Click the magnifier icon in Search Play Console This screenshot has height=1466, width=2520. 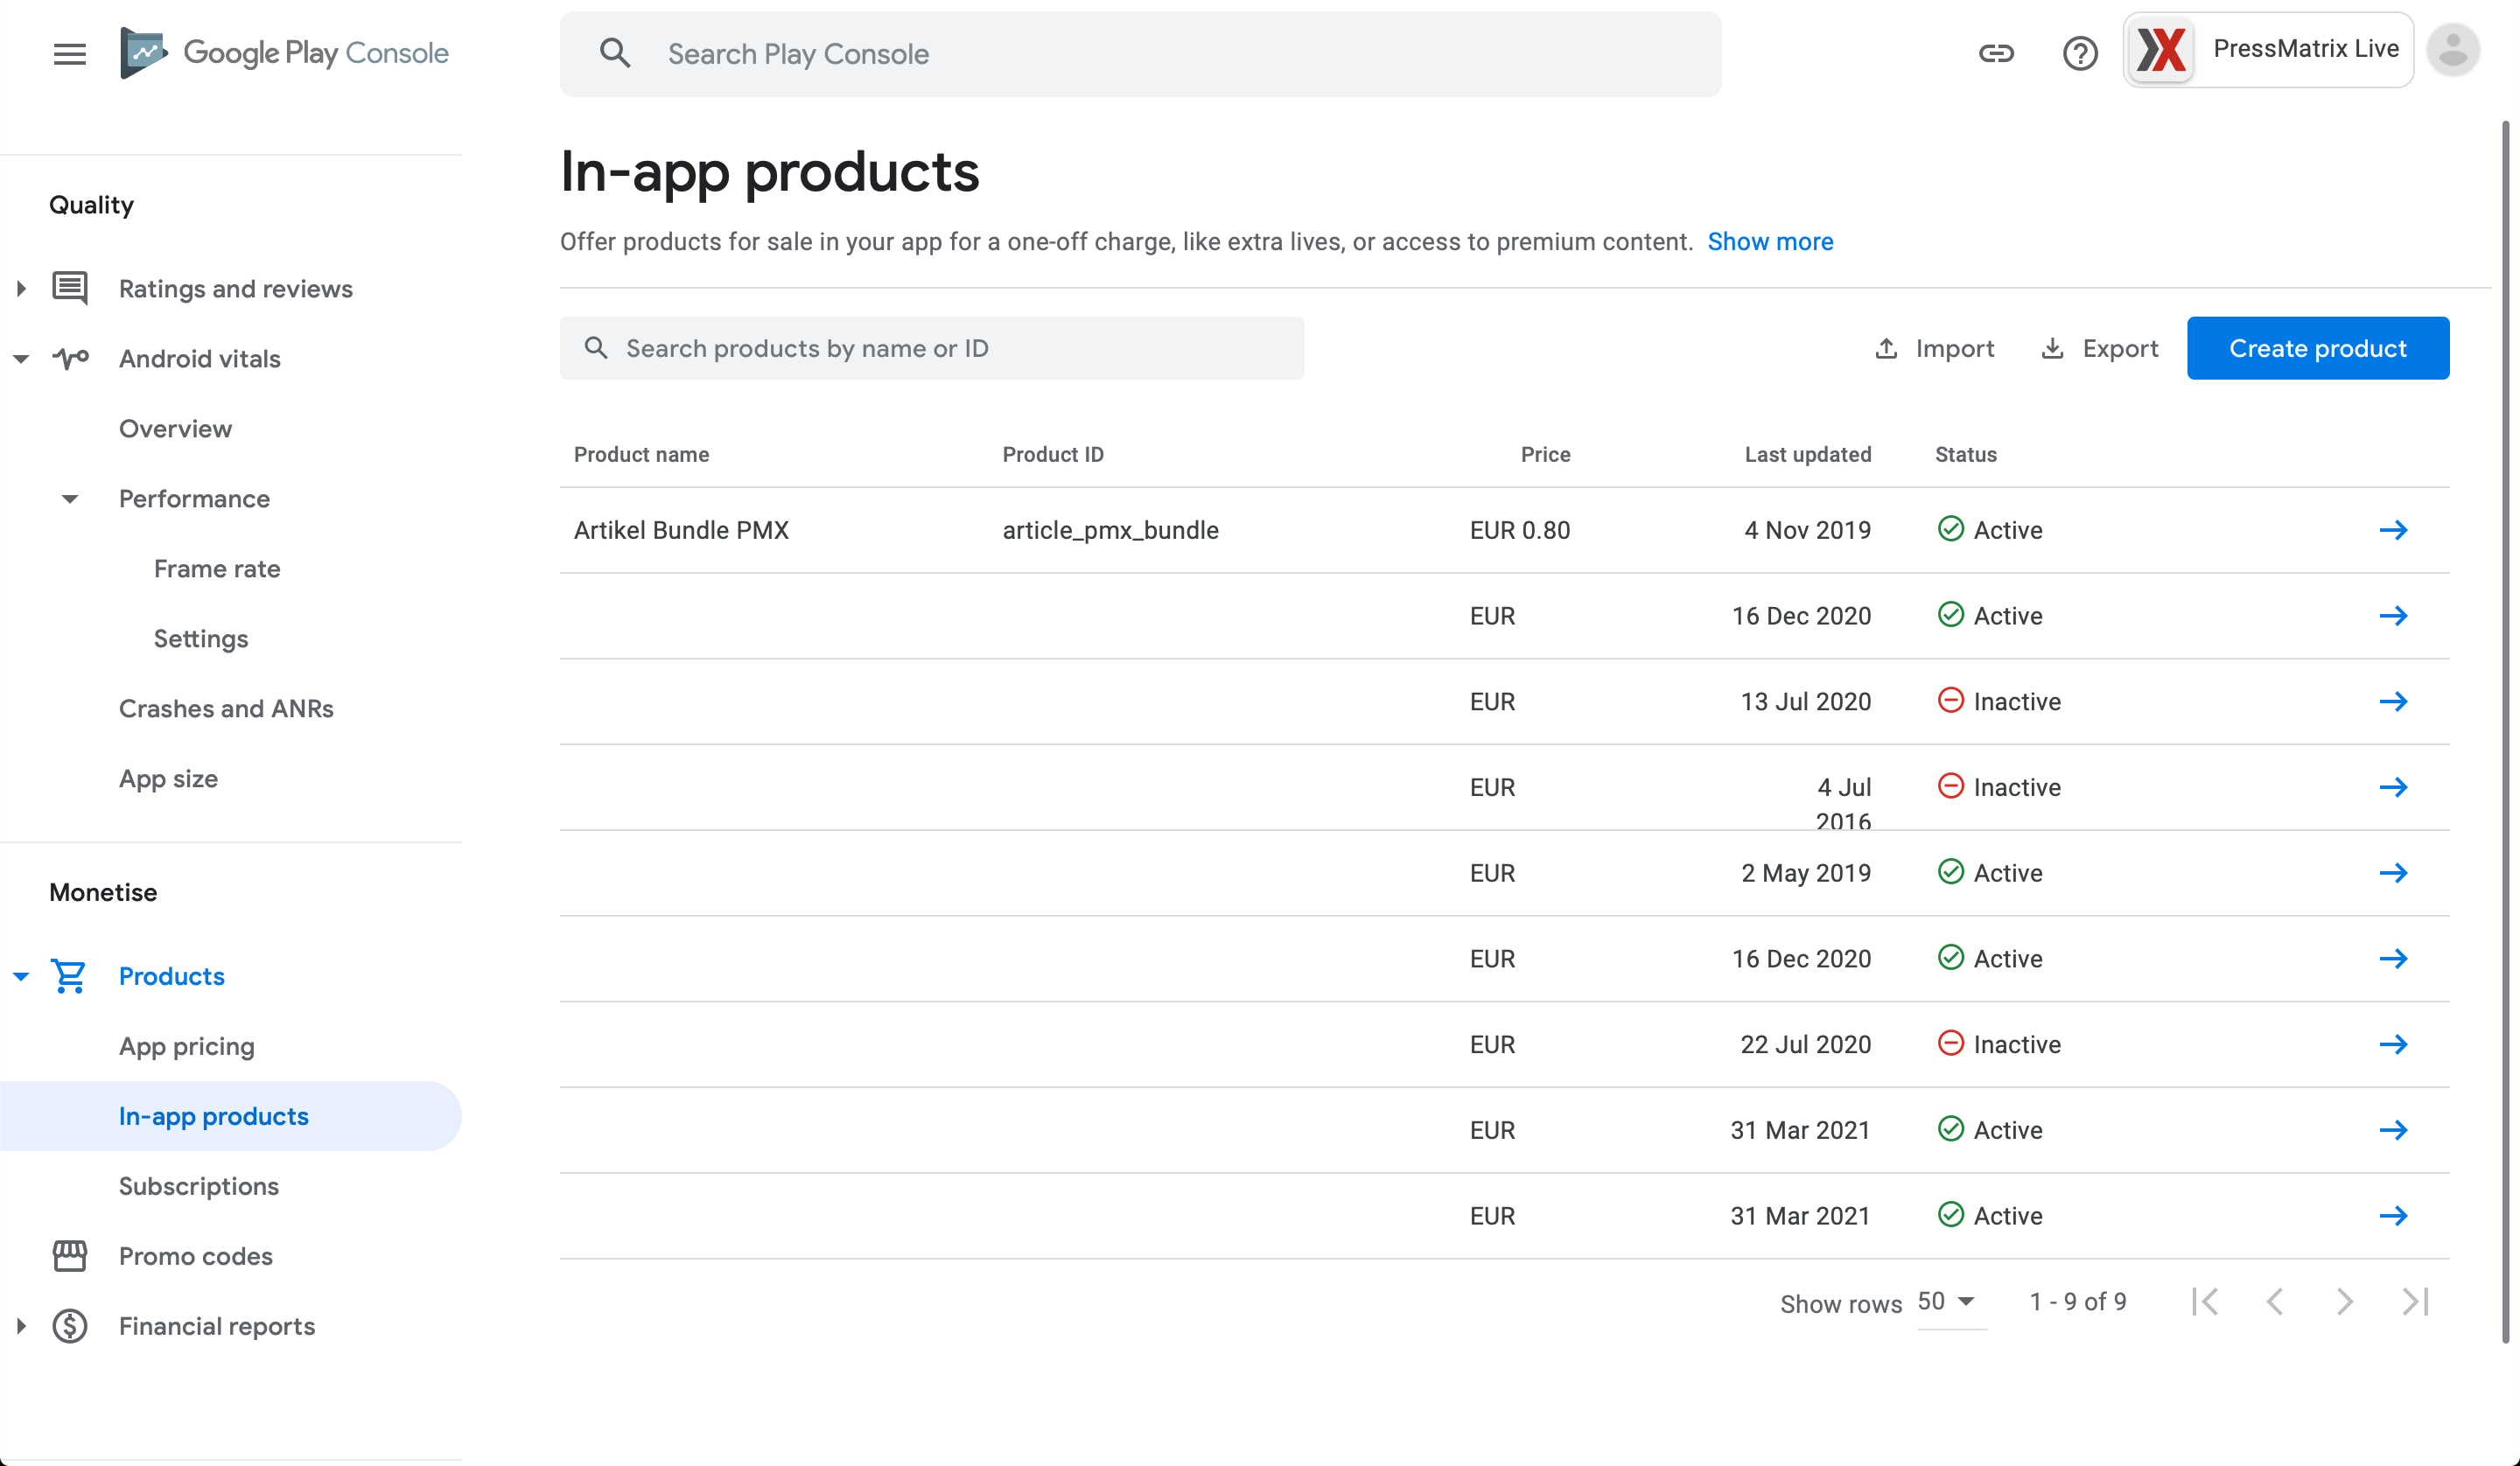click(615, 54)
